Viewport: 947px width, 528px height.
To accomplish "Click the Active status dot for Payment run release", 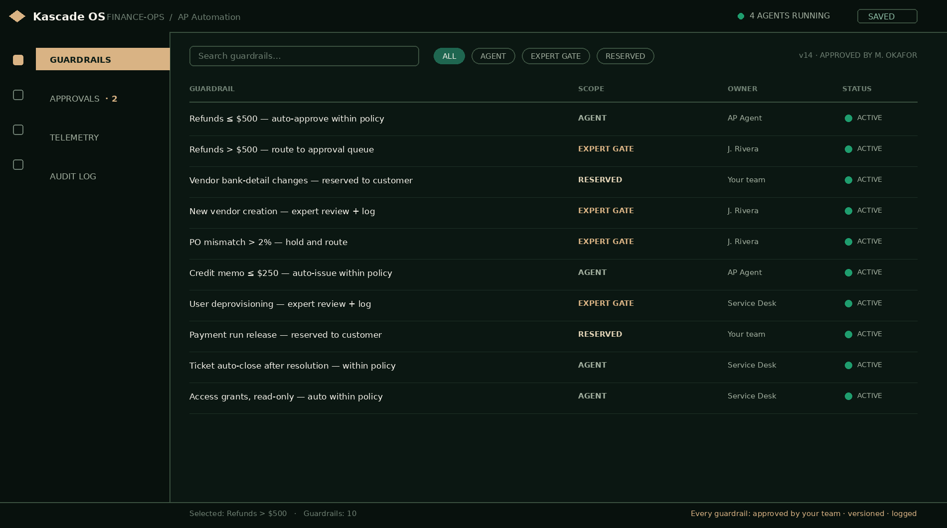I will pos(848,334).
